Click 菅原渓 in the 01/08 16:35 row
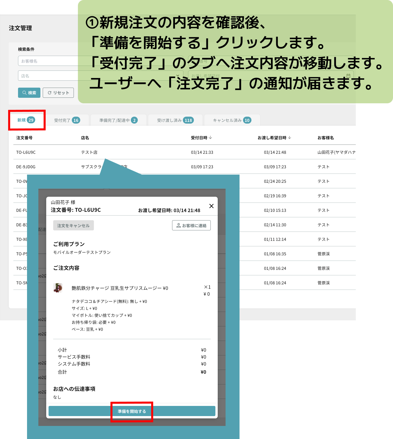This screenshot has width=393, height=439. [324, 254]
